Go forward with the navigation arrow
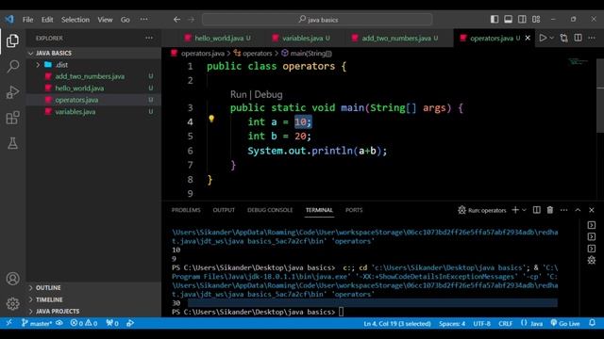604x339 pixels. [x=191, y=19]
